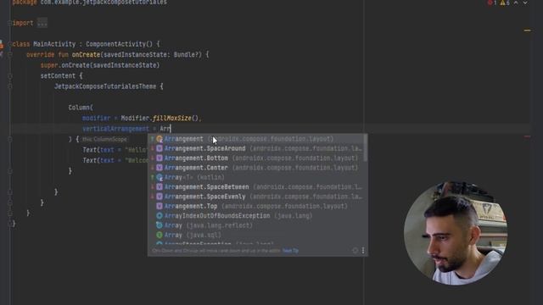Select Array (java.sql) suggestion
The width and height of the screenshot is (543, 305).
coord(256,236)
